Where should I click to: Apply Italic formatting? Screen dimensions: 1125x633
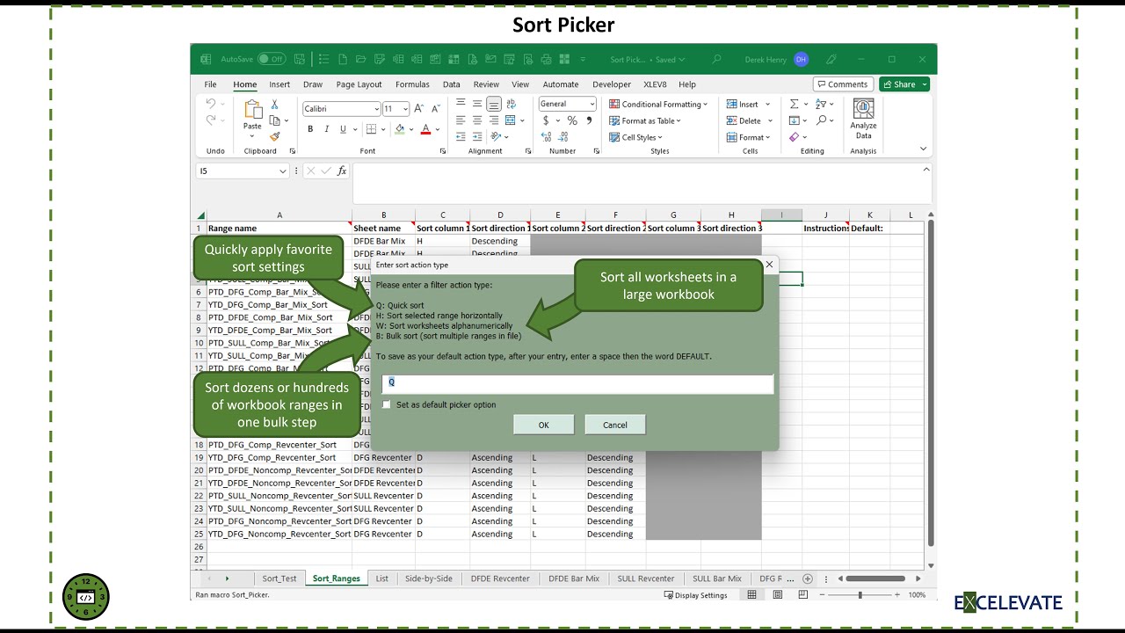[x=327, y=129]
